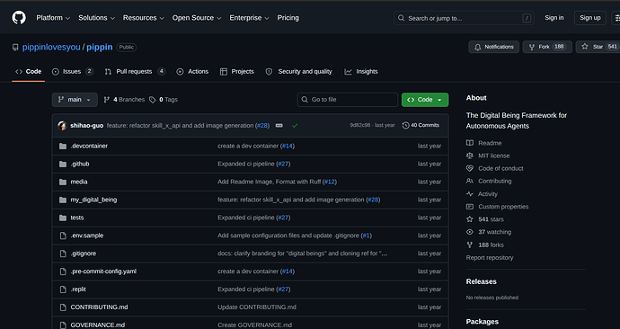This screenshot has height=329, width=620.
Task: Open the #28 pull request link in latest commit
Action: pos(262,126)
